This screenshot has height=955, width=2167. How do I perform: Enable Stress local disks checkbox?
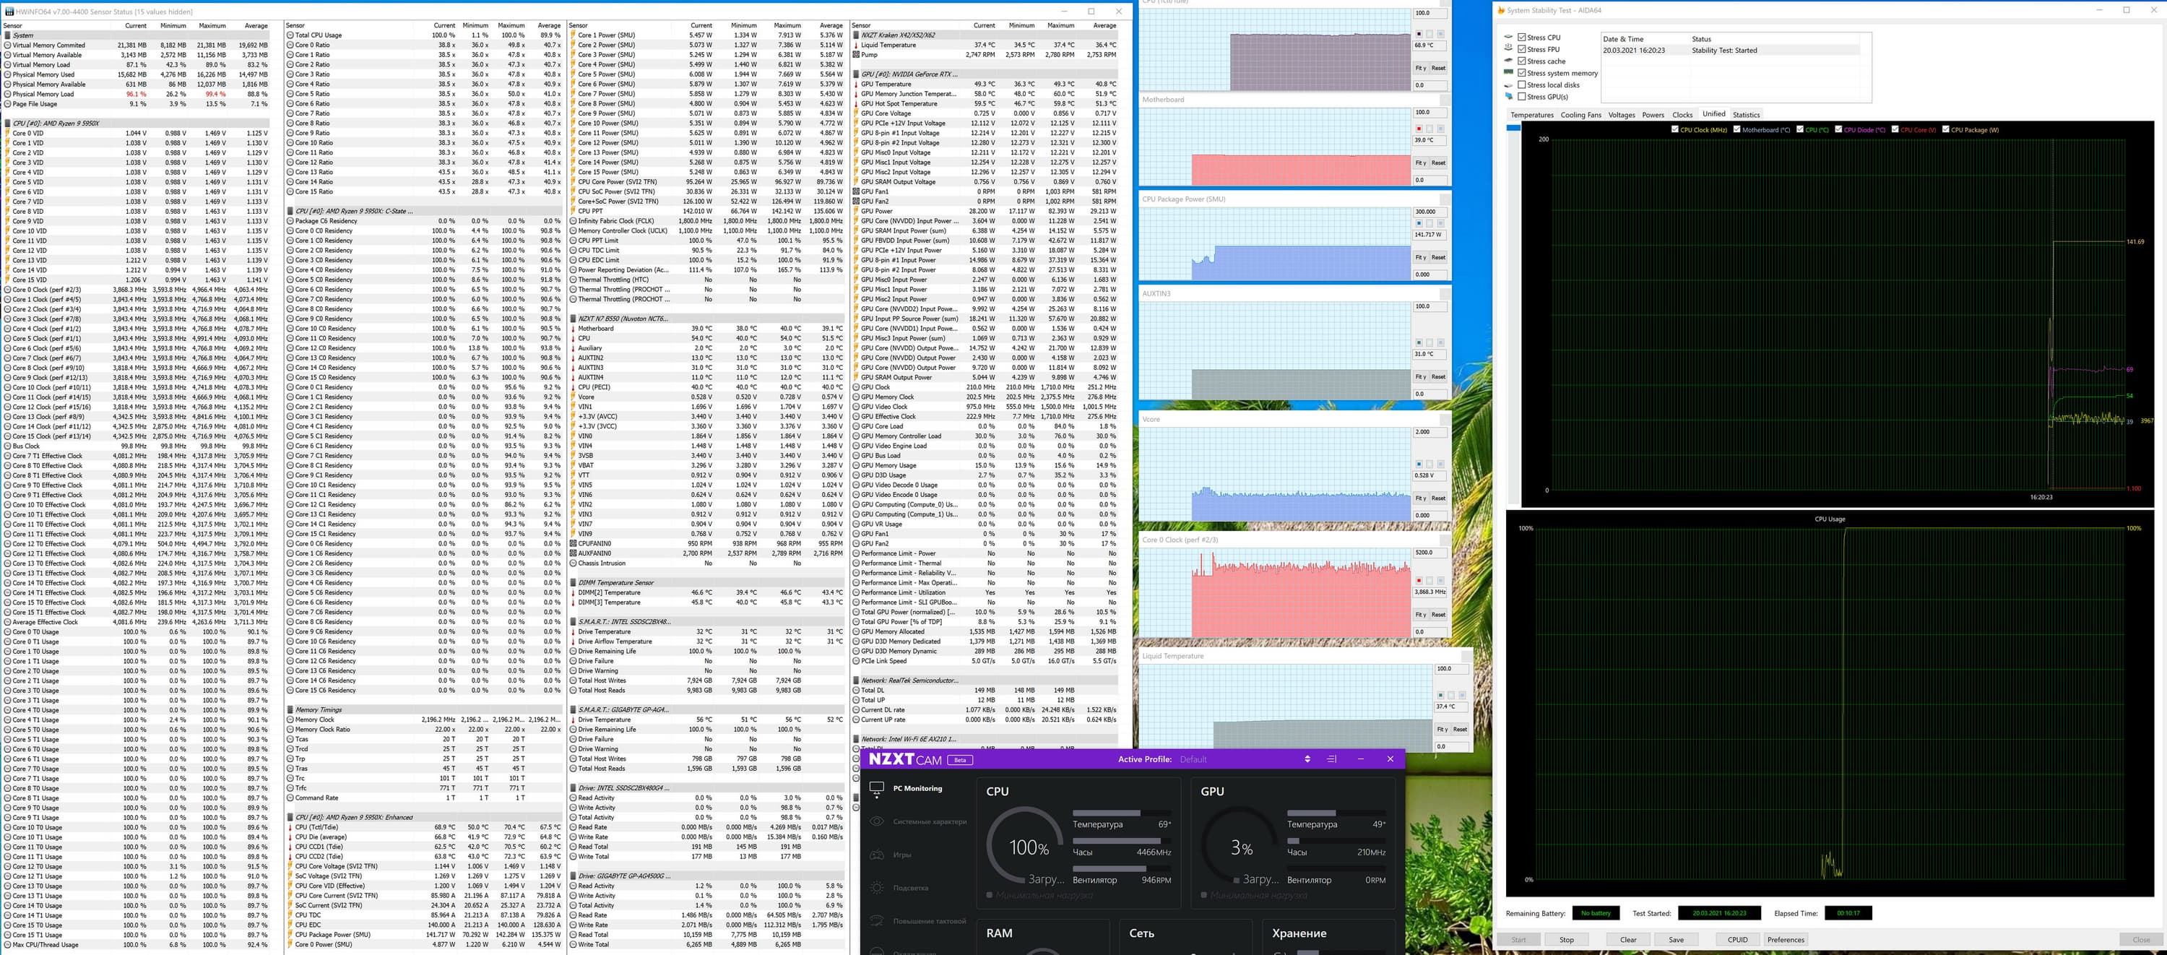[x=1522, y=85]
